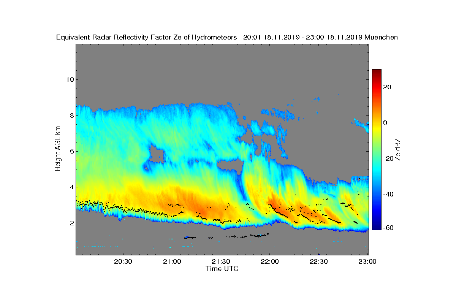Click the dark red top of the colorbar
This screenshot has width=456, height=304.
(377, 72)
